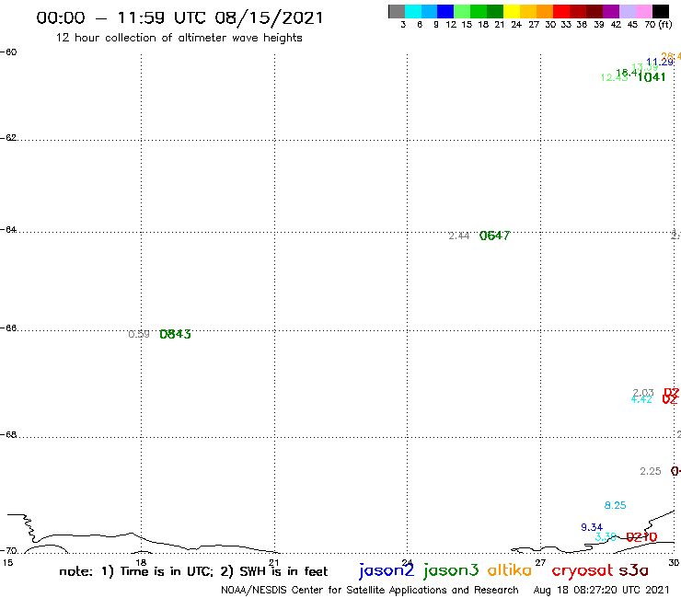Click the '-64' latitude axis label
The width and height of the screenshot is (681, 598).
coord(8,229)
